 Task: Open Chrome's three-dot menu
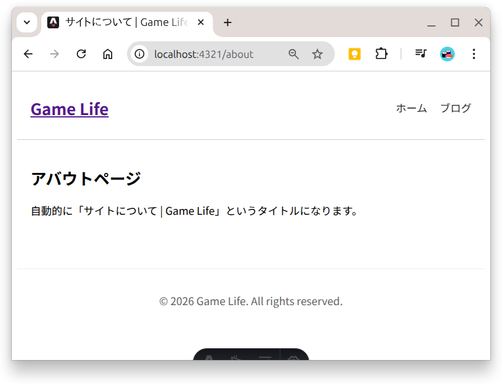(x=474, y=54)
